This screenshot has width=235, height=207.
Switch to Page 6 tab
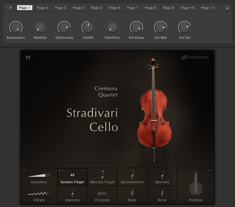[x=114, y=8]
